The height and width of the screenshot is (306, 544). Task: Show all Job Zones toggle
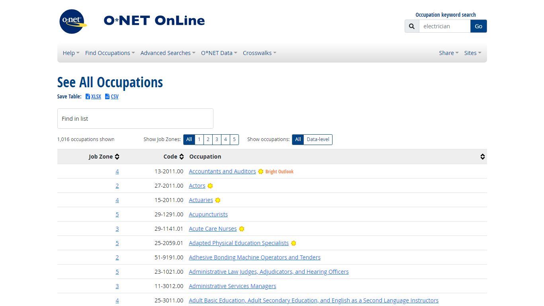click(189, 139)
